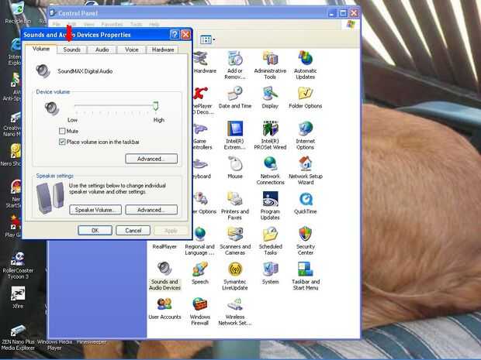
Task: Click ZEN Nano Plus Media Explorer shortcut
Action: [x=18, y=338]
